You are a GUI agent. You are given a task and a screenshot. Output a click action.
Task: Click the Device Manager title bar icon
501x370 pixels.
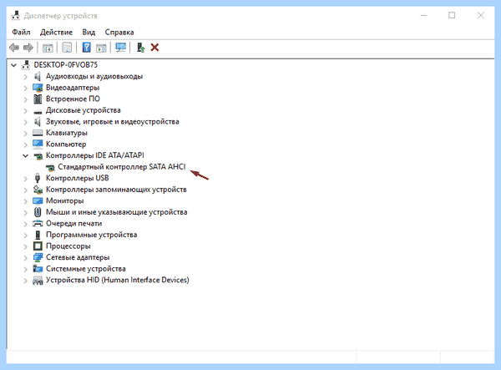click(x=15, y=15)
